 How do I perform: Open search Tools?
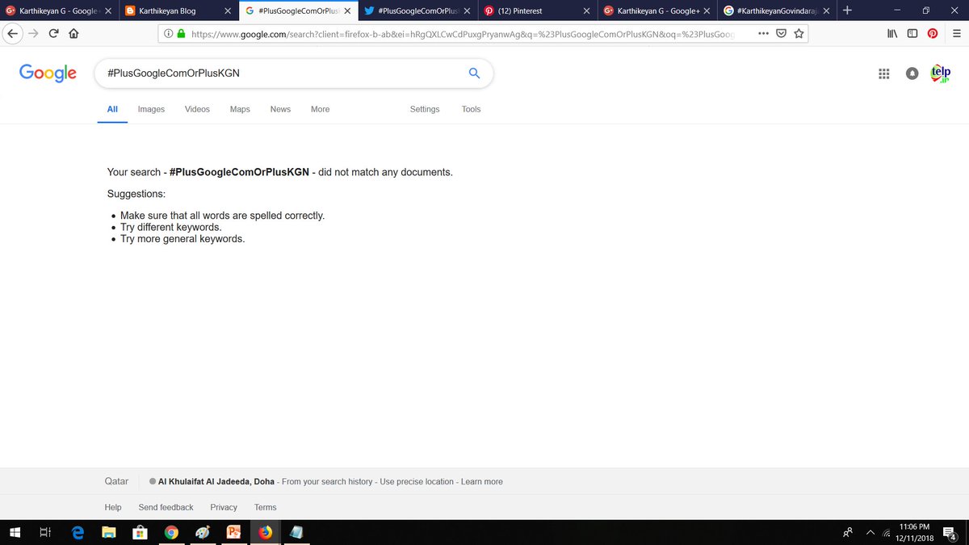tap(471, 109)
